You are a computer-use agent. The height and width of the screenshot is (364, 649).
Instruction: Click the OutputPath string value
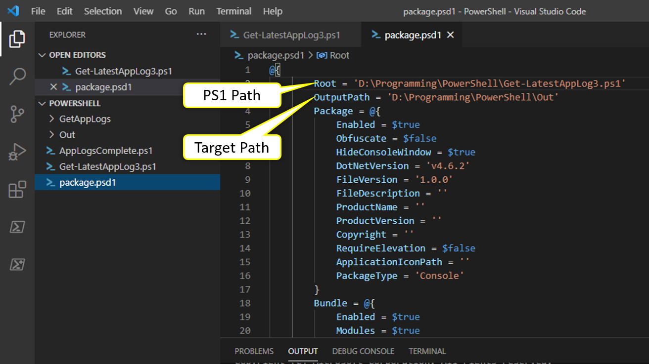pyautogui.click(x=473, y=97)
